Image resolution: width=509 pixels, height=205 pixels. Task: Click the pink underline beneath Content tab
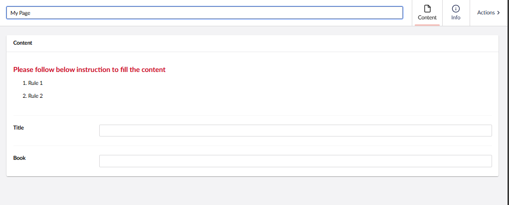(x=427, y=25)
